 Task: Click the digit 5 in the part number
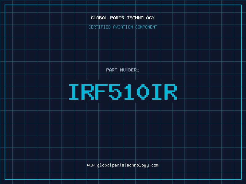(116, 92)
